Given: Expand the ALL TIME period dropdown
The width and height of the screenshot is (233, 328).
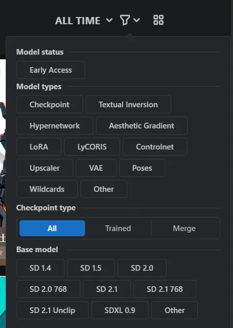Looking at the screenshot, I should (x=84, y=21).
